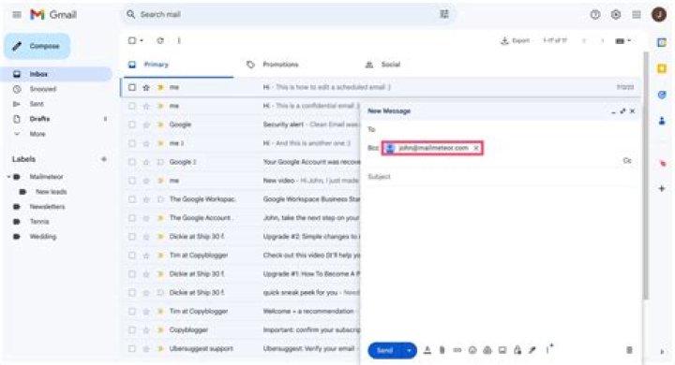This screenshot has width=675, height=365.
Task: Open Contacts side panel icon
Action: (662, 122)
